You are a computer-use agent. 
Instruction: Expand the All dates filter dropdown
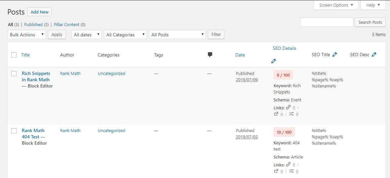click(x=86, y=35)
